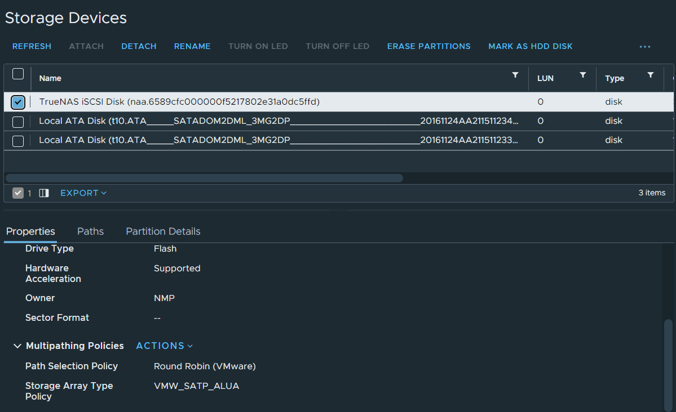Click the Attach button
The height and width of the screenshot is (412, 676).
tap(86, 46)
